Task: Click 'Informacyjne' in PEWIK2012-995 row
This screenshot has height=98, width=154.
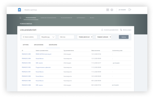Action: pyautogui.click(x=67, y=54)
